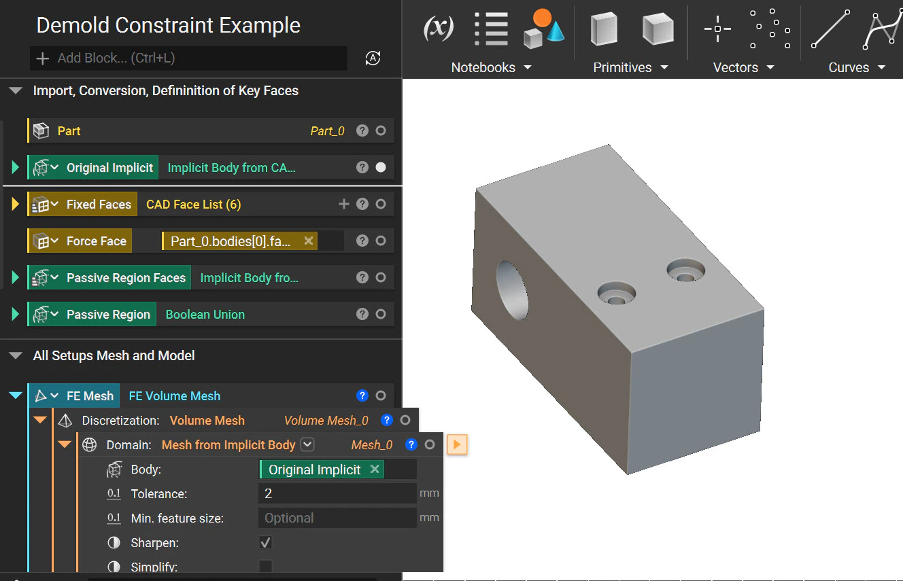903x581 pixels.
Task: Click the point crosshair Vectors icon
Action: pyautogui.click(x=717, y=29)
